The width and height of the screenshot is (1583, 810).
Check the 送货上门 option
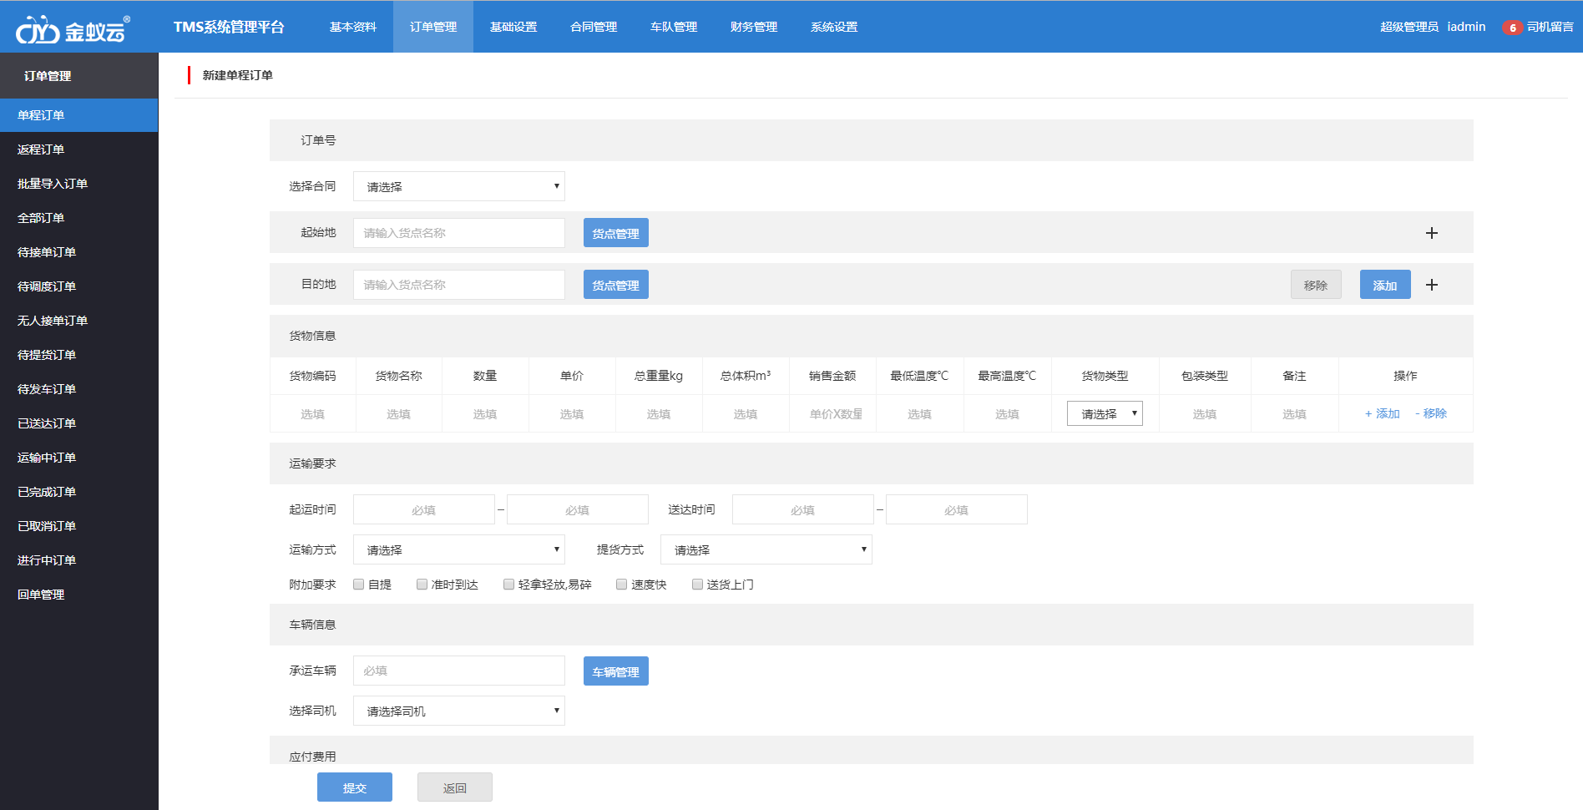coord(697,585)
